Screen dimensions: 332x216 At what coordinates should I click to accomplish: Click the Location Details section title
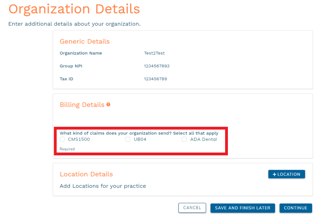[x=86, y=174]
